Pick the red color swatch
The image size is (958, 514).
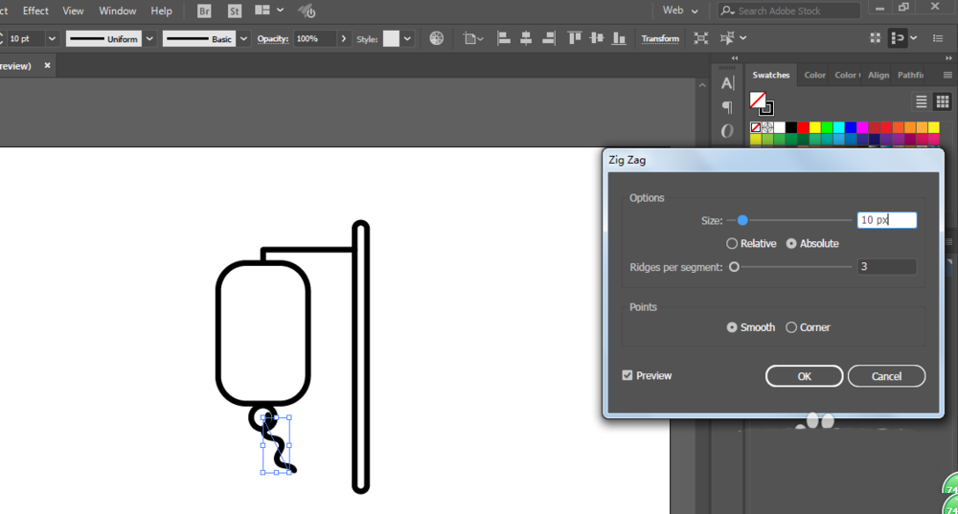click(x=804, y=127)
